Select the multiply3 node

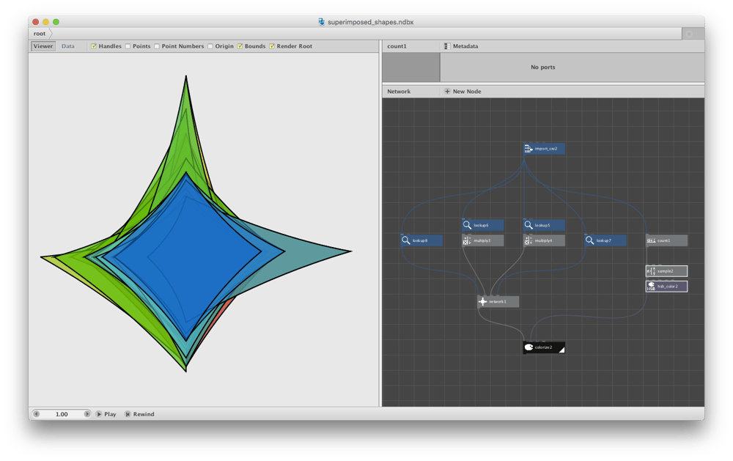pos(483,240)
